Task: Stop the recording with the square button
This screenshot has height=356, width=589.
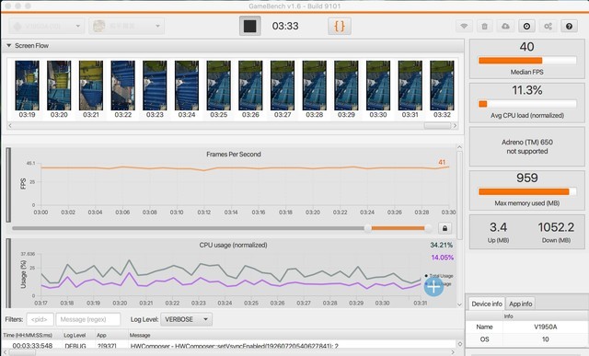Action: click(x=250, y=26)
